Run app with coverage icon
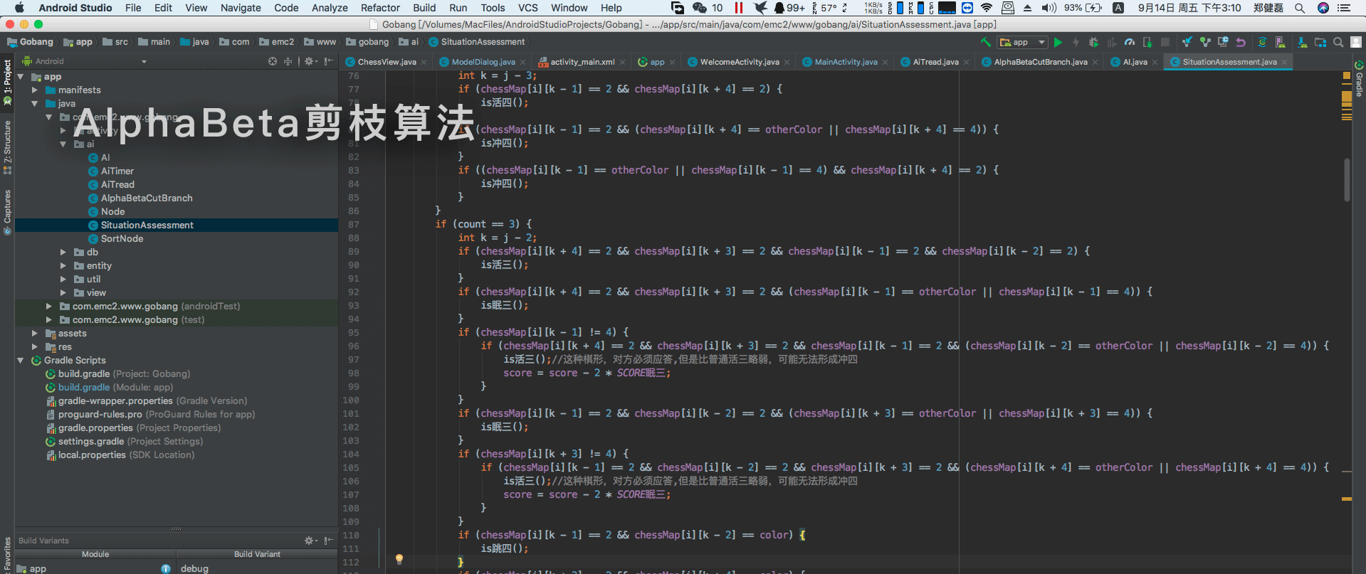Viewport: 1366px width, 574px height. (x=1112, y=43)
